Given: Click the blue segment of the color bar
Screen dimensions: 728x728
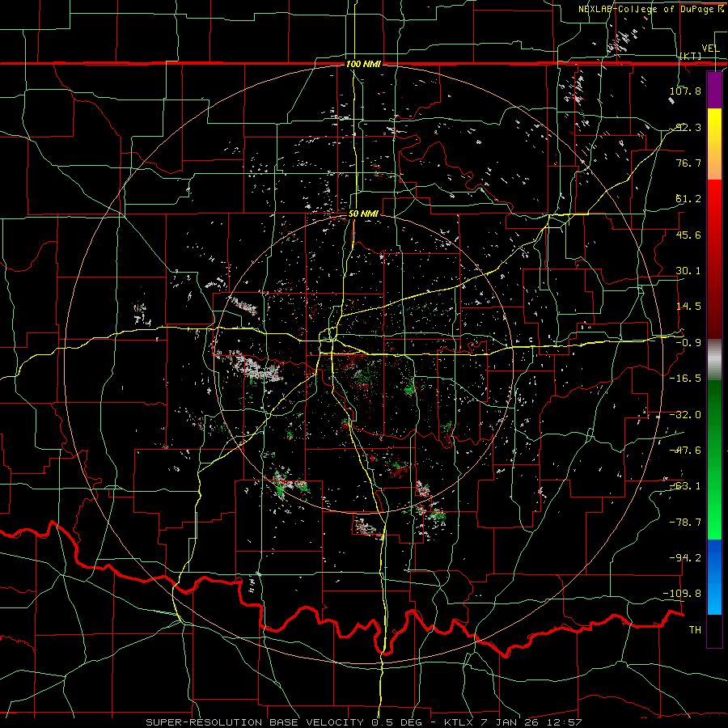Looking at the screenshot, I should click(x=714, y=577).
